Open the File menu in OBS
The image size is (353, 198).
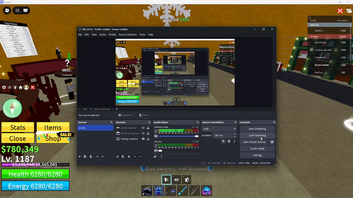pyautogui.click(x=80, y=34)
